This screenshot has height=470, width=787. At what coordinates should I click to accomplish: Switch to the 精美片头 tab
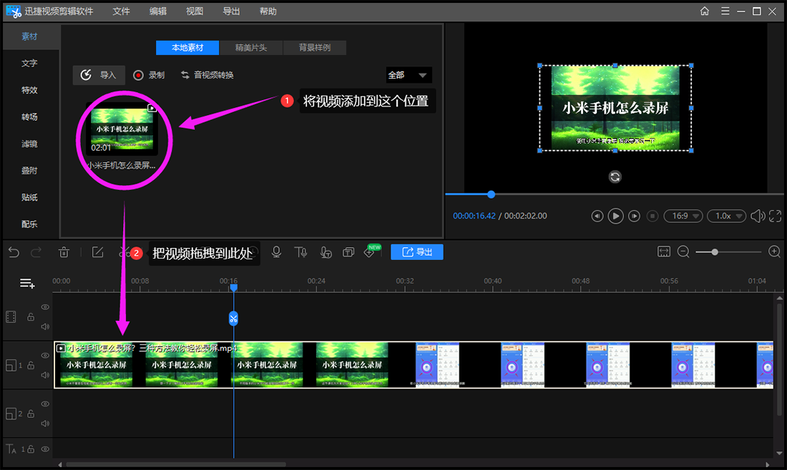pyautogui.click(x=251, y=48)
